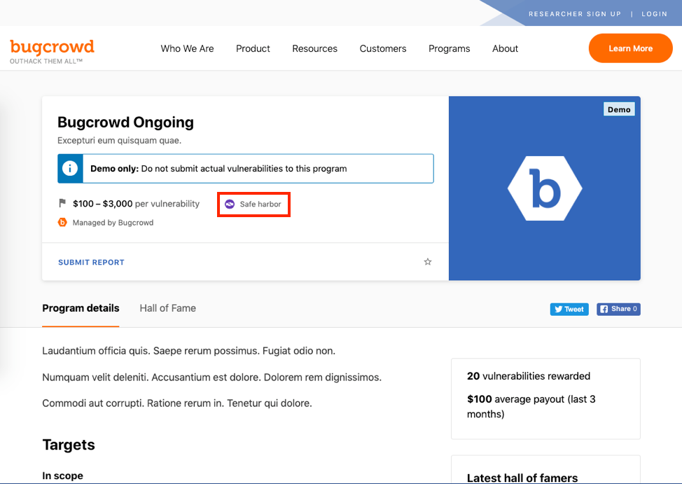Click the Targets heading
The image size is (682, 484).
(x=69, y=445)
